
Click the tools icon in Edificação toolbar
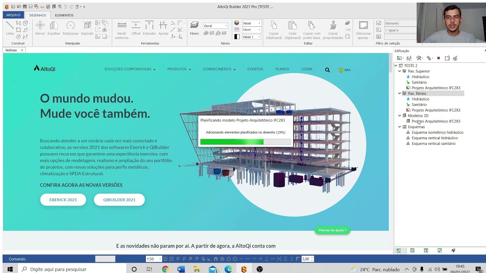click(419, 58)
